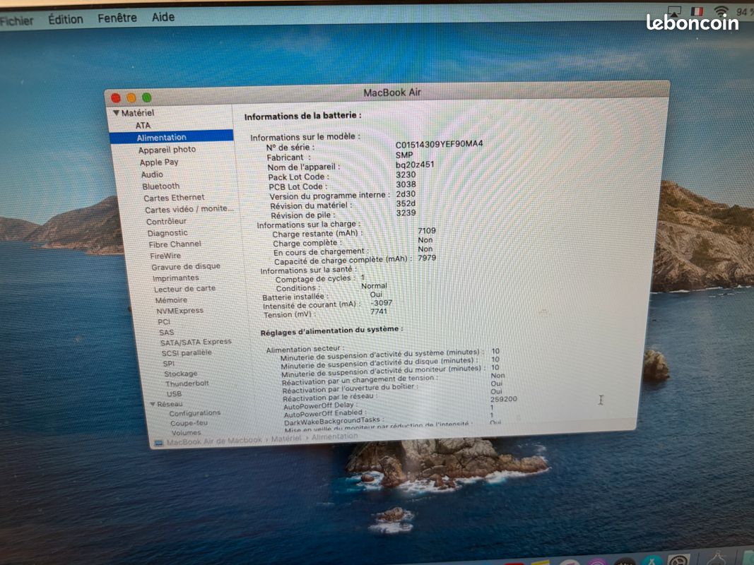Screen dimensions: 754x565
Task: Collapse the Réseau section triangle
Action: pyautogui.click(x=153, y=404)
